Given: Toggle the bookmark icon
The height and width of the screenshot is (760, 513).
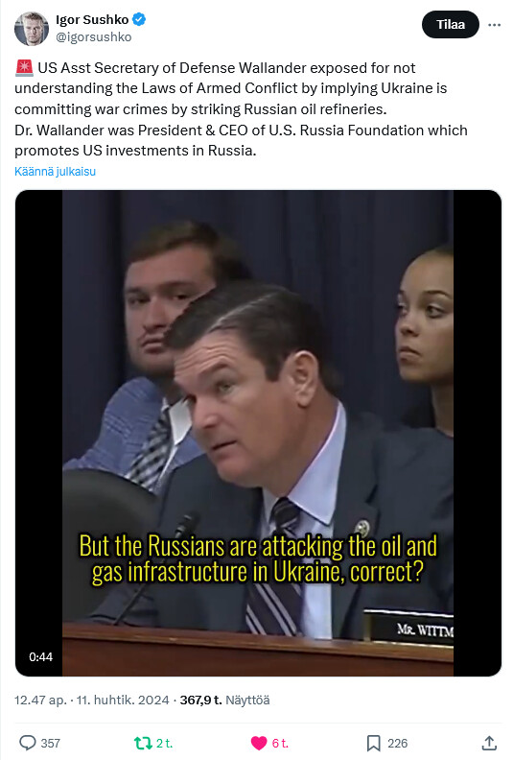Looking at the screenshot, I should [373, 743].
